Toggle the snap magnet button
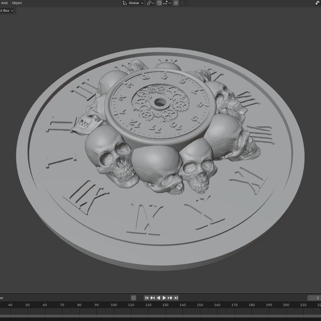Screen dimensions: 321x321 click(159, 3)
